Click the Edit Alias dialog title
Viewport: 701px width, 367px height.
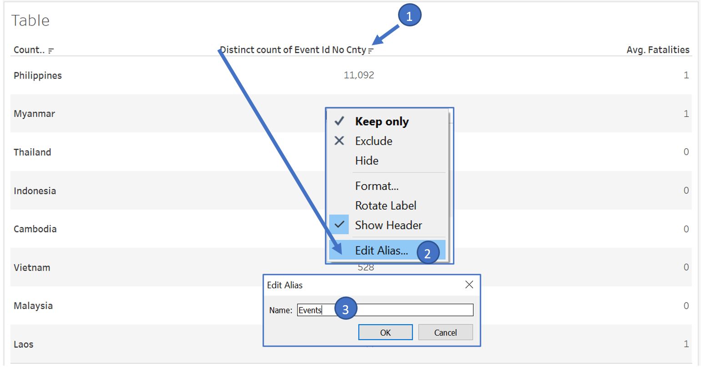pyautogui.click(x=285, y=285)
